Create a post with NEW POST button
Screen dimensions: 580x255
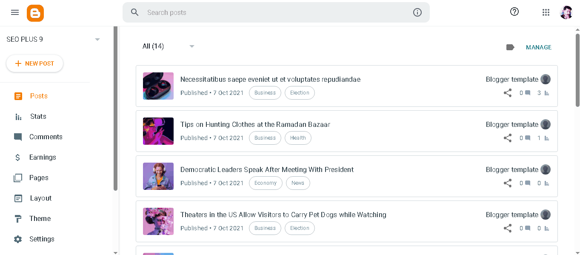[x=35, y=63]
